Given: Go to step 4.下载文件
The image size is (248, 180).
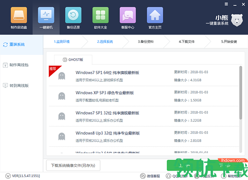Looking at the screenshot, I should pos(187,42).
